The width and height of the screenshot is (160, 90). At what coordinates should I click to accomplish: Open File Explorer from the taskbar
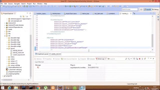pos(16,88)
